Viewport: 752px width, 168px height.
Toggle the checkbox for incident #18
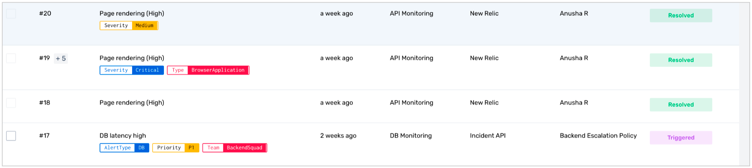point(11,103)
